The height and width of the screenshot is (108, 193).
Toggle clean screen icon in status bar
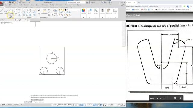[122, 105]
